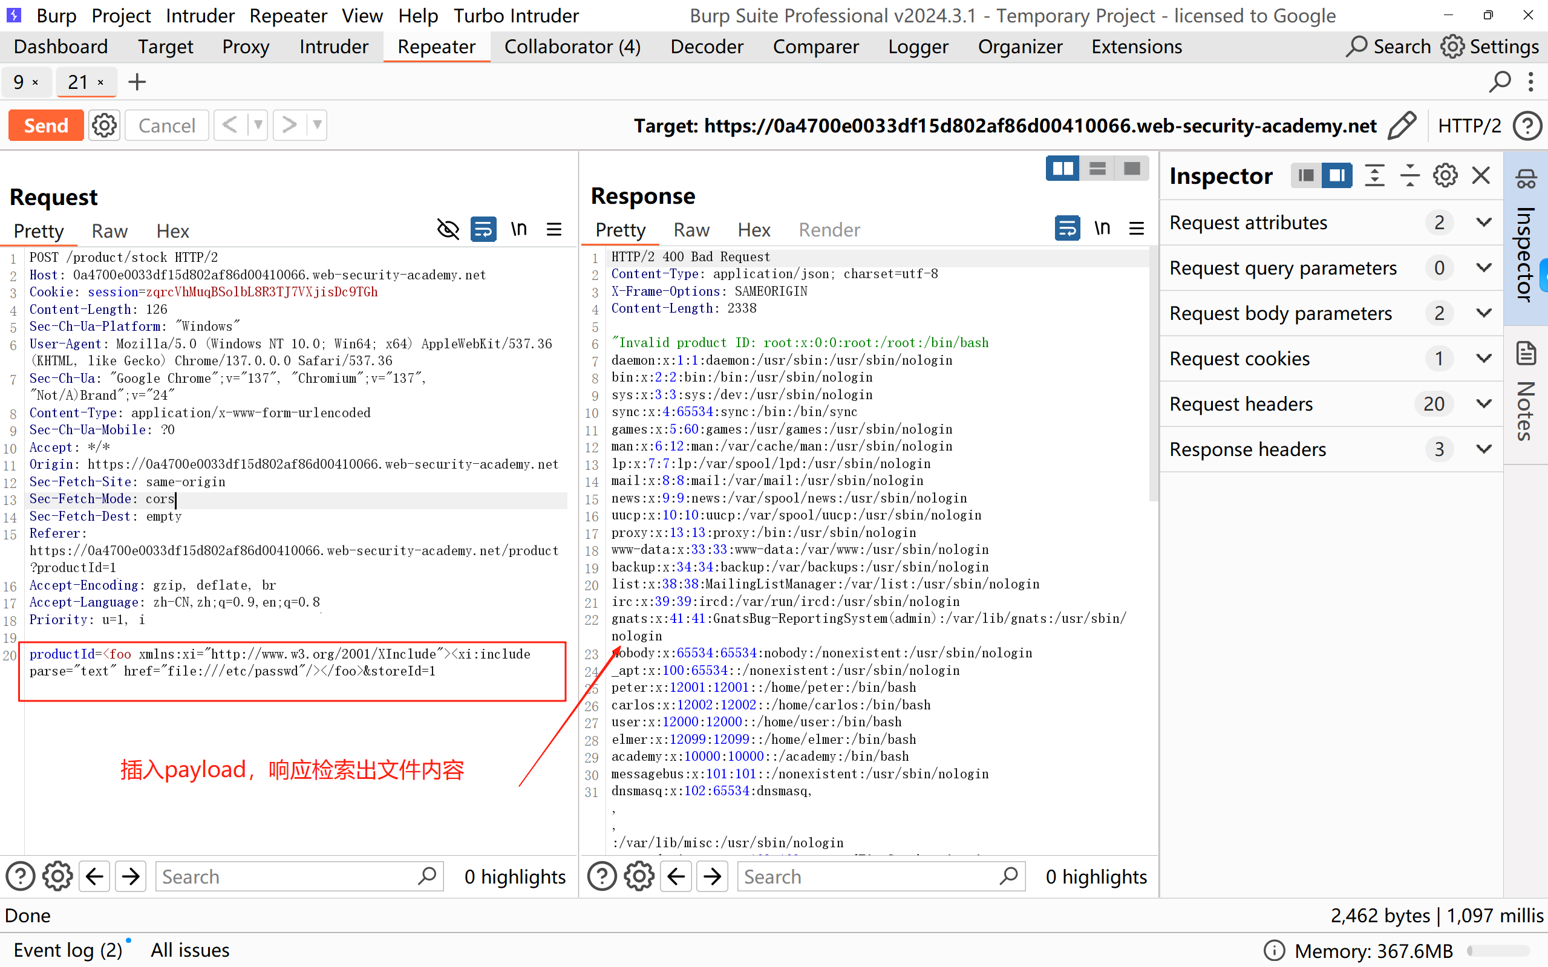Toggle response \n newline display
Image resolution: width=1548 pixels, height=967 pixels.
(1102, 229)
